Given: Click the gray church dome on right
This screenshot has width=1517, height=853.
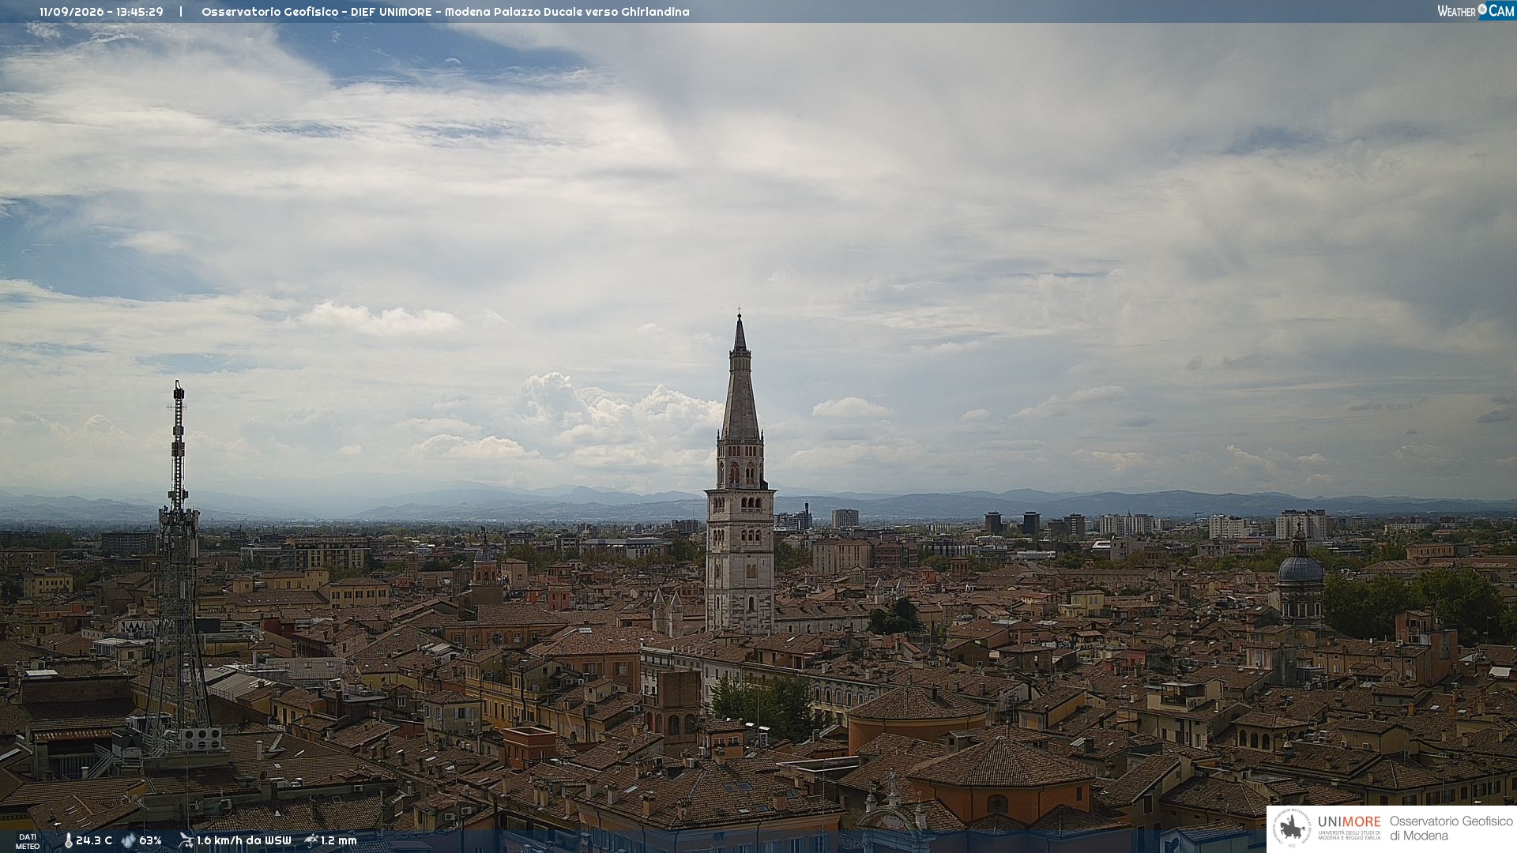Looking at the screenshot, I should (1300, 569).
